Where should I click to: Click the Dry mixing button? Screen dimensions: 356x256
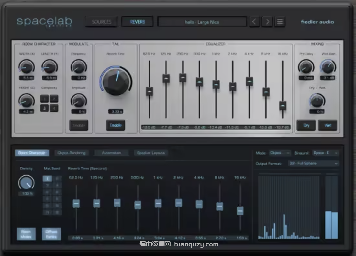tap(306, 125)
